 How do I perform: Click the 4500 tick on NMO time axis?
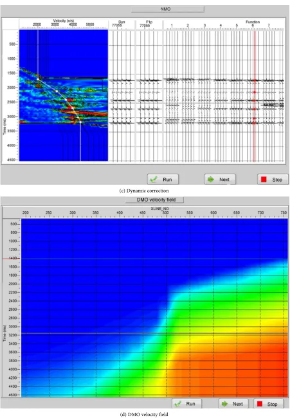point(12,160)
